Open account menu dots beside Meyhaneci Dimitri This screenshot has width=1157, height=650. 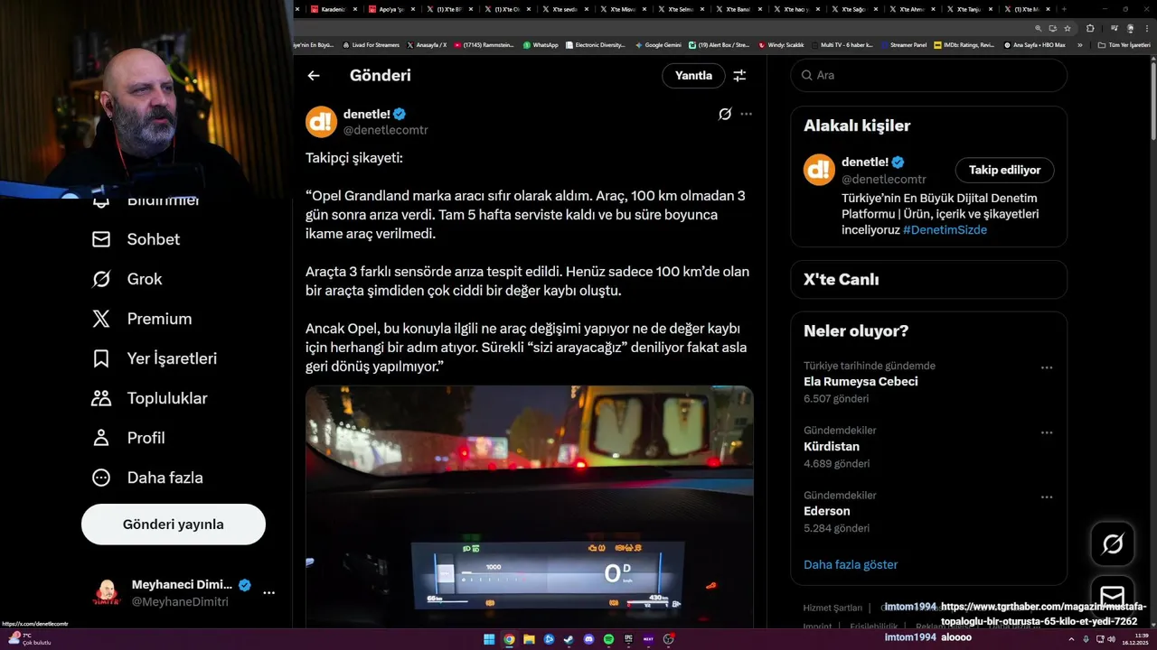coord(268,593)
